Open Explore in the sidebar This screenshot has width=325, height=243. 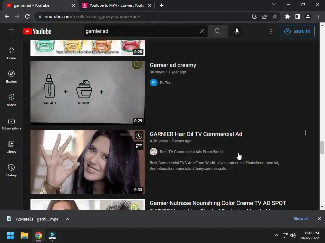pyautogui.click(x=11, y=77)
